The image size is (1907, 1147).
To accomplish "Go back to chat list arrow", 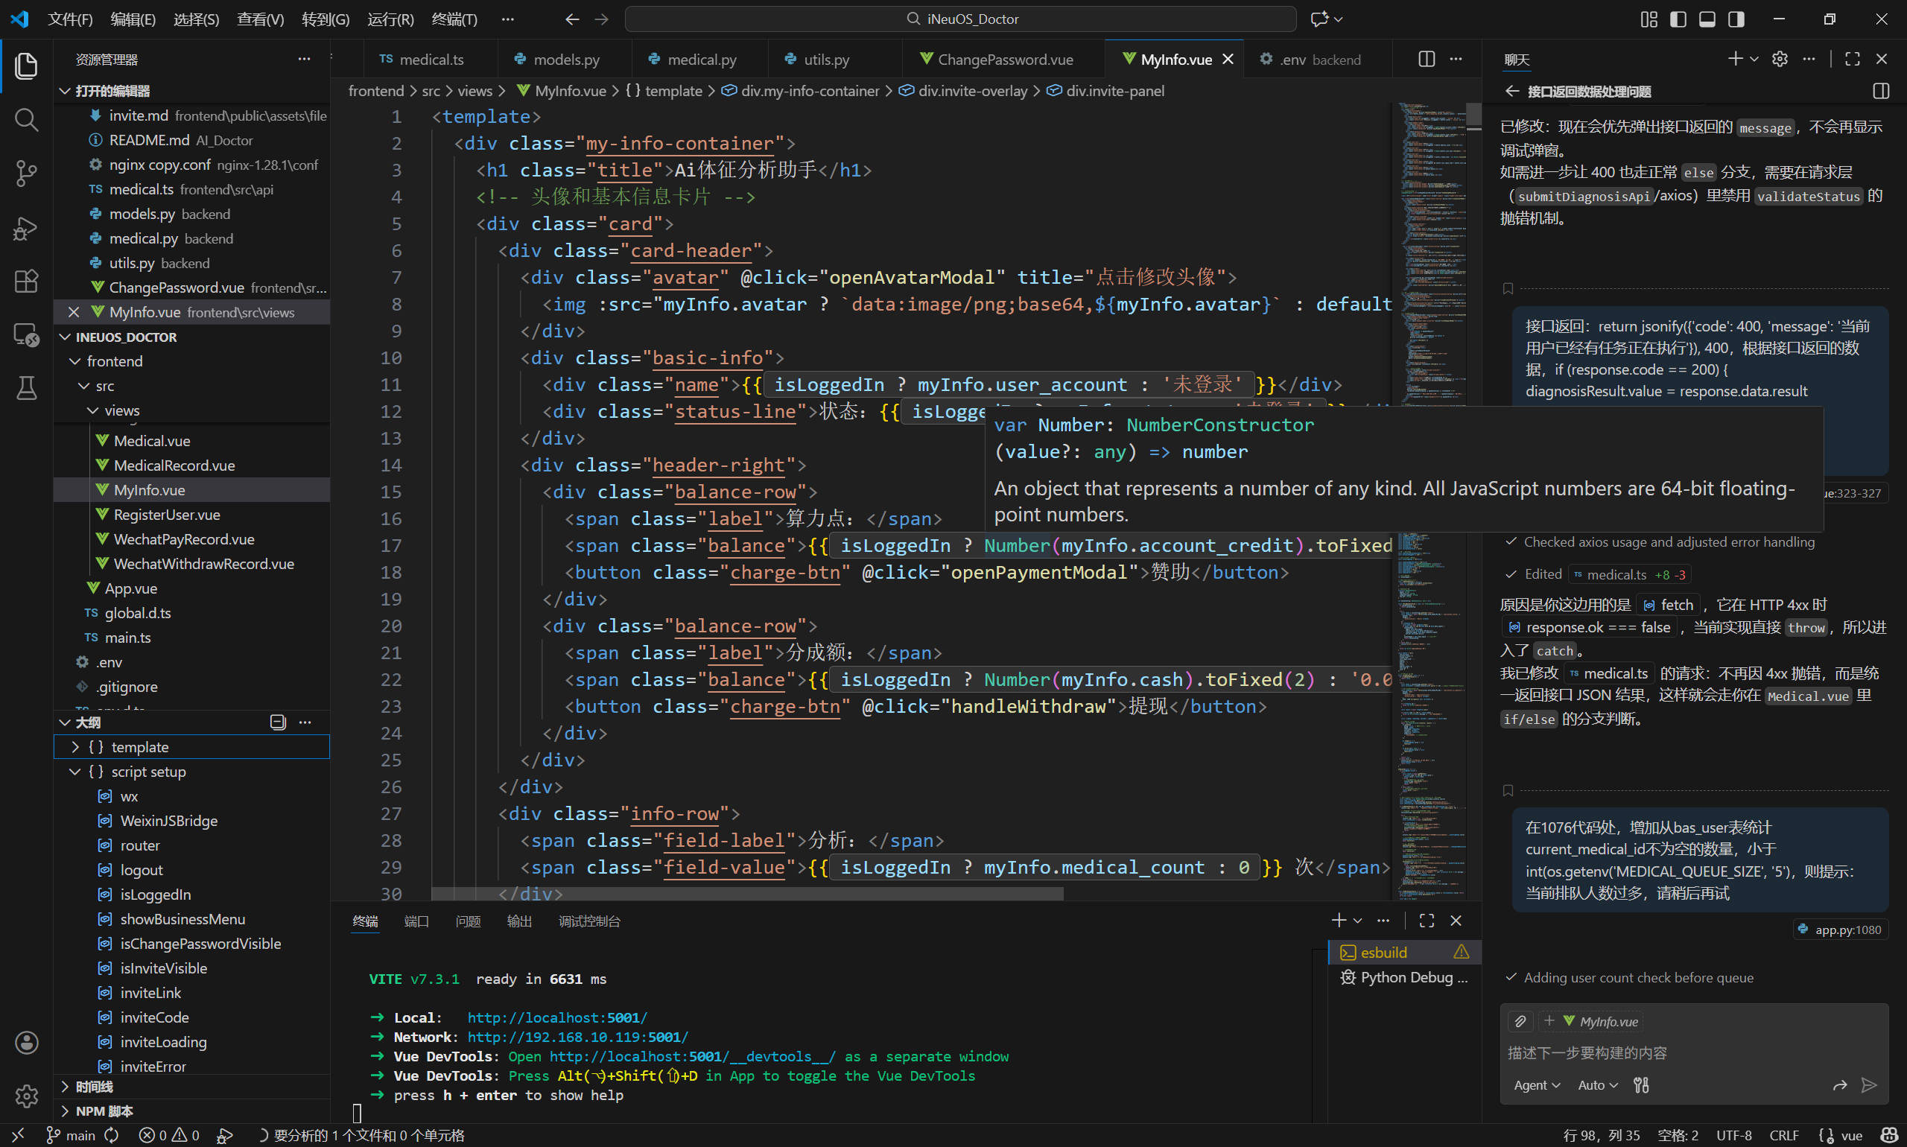I will (x=1511, y=91).
